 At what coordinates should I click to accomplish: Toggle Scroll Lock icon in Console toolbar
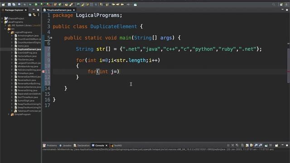tap(247, 145)
